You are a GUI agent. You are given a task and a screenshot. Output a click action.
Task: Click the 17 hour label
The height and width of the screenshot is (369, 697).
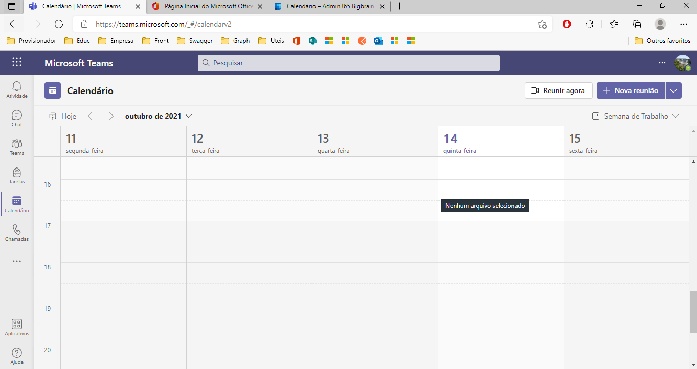tap(47, 225)
